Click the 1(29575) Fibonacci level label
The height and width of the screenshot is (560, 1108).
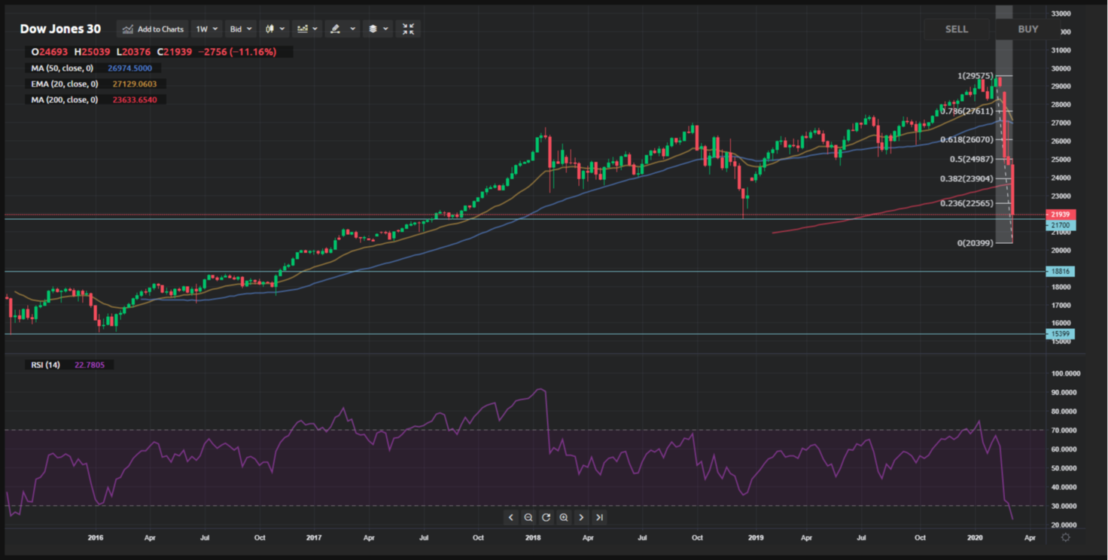click(974, 76)
